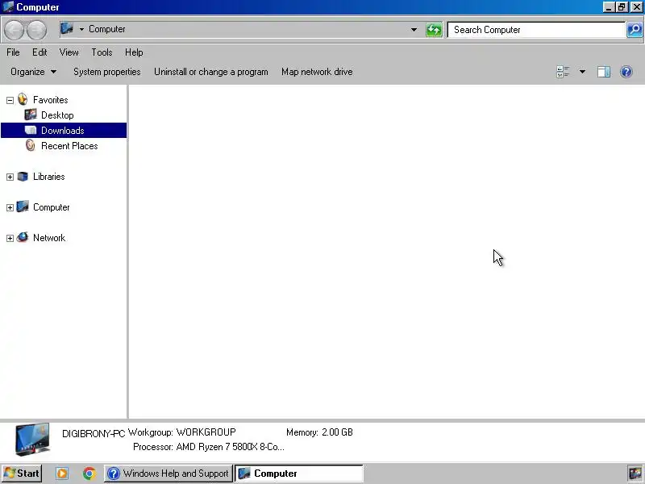645x484 pixels.
Task: Toggle the preview pane button
Action: pyautogui.click(x=603, y=72)
